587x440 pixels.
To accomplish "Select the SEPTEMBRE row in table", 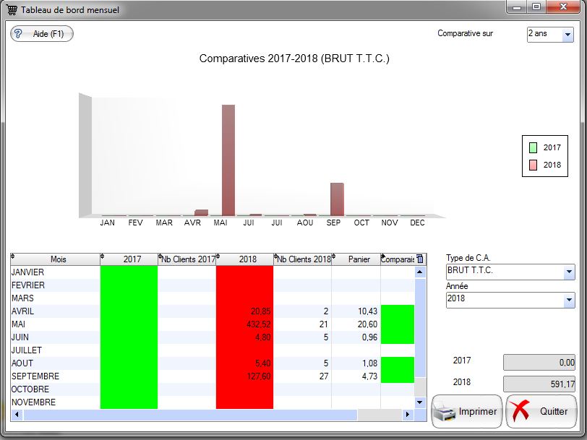I will [x=35, y=376].
